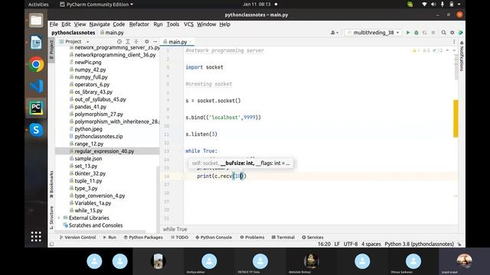Open the Window menu
490x275 pixels.
click(206, 24)
